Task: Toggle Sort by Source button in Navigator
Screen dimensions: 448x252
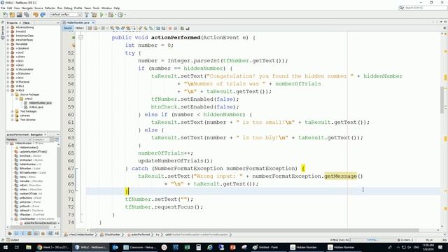Action: point(57,233)
